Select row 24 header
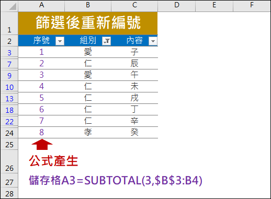The image size is (271, 199). point(9,133)
